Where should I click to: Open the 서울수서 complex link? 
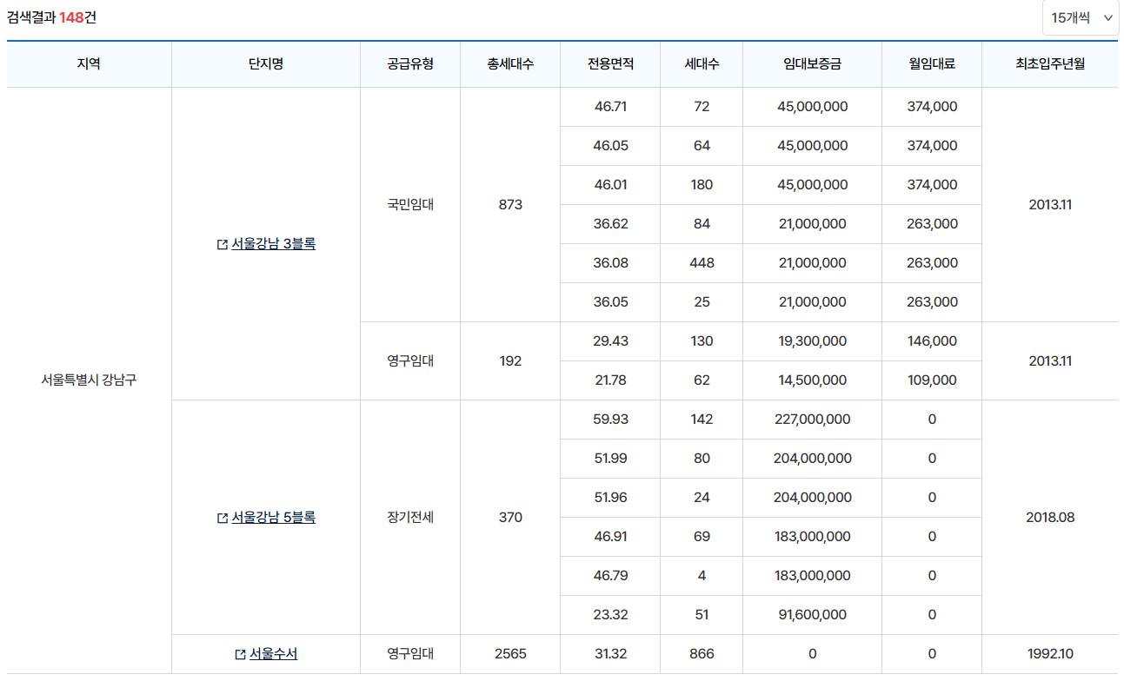coord(273,654)
